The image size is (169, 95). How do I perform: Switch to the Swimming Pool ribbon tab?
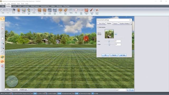[x=45, y=6]
